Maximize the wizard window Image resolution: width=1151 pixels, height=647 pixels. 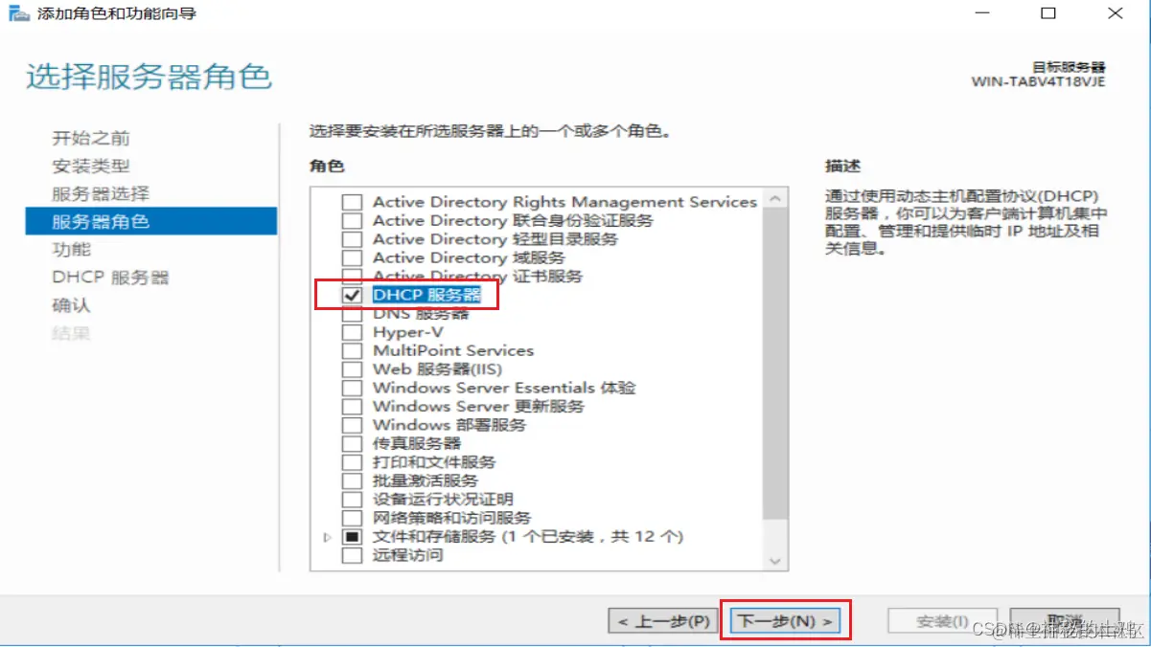pyautogui.click(x=1048, y=13)
